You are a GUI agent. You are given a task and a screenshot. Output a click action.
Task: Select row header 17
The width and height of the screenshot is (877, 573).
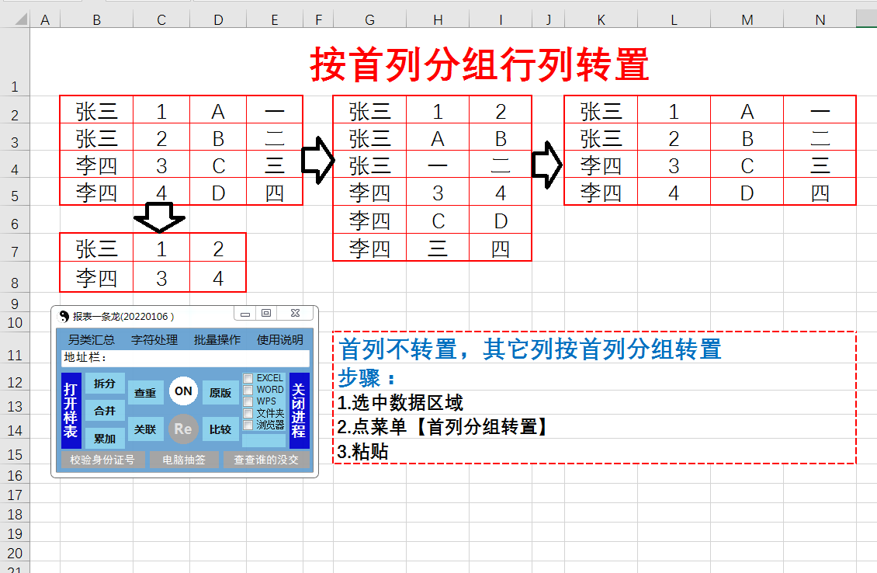tap(15, 495)
